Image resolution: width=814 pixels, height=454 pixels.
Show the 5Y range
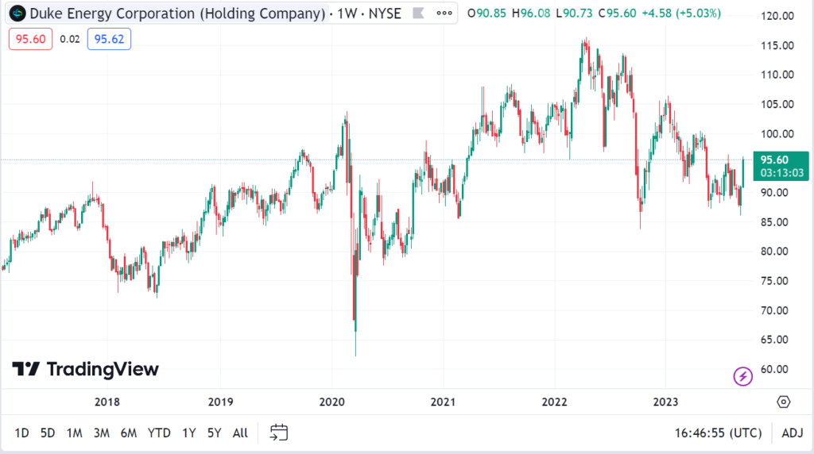215,433
